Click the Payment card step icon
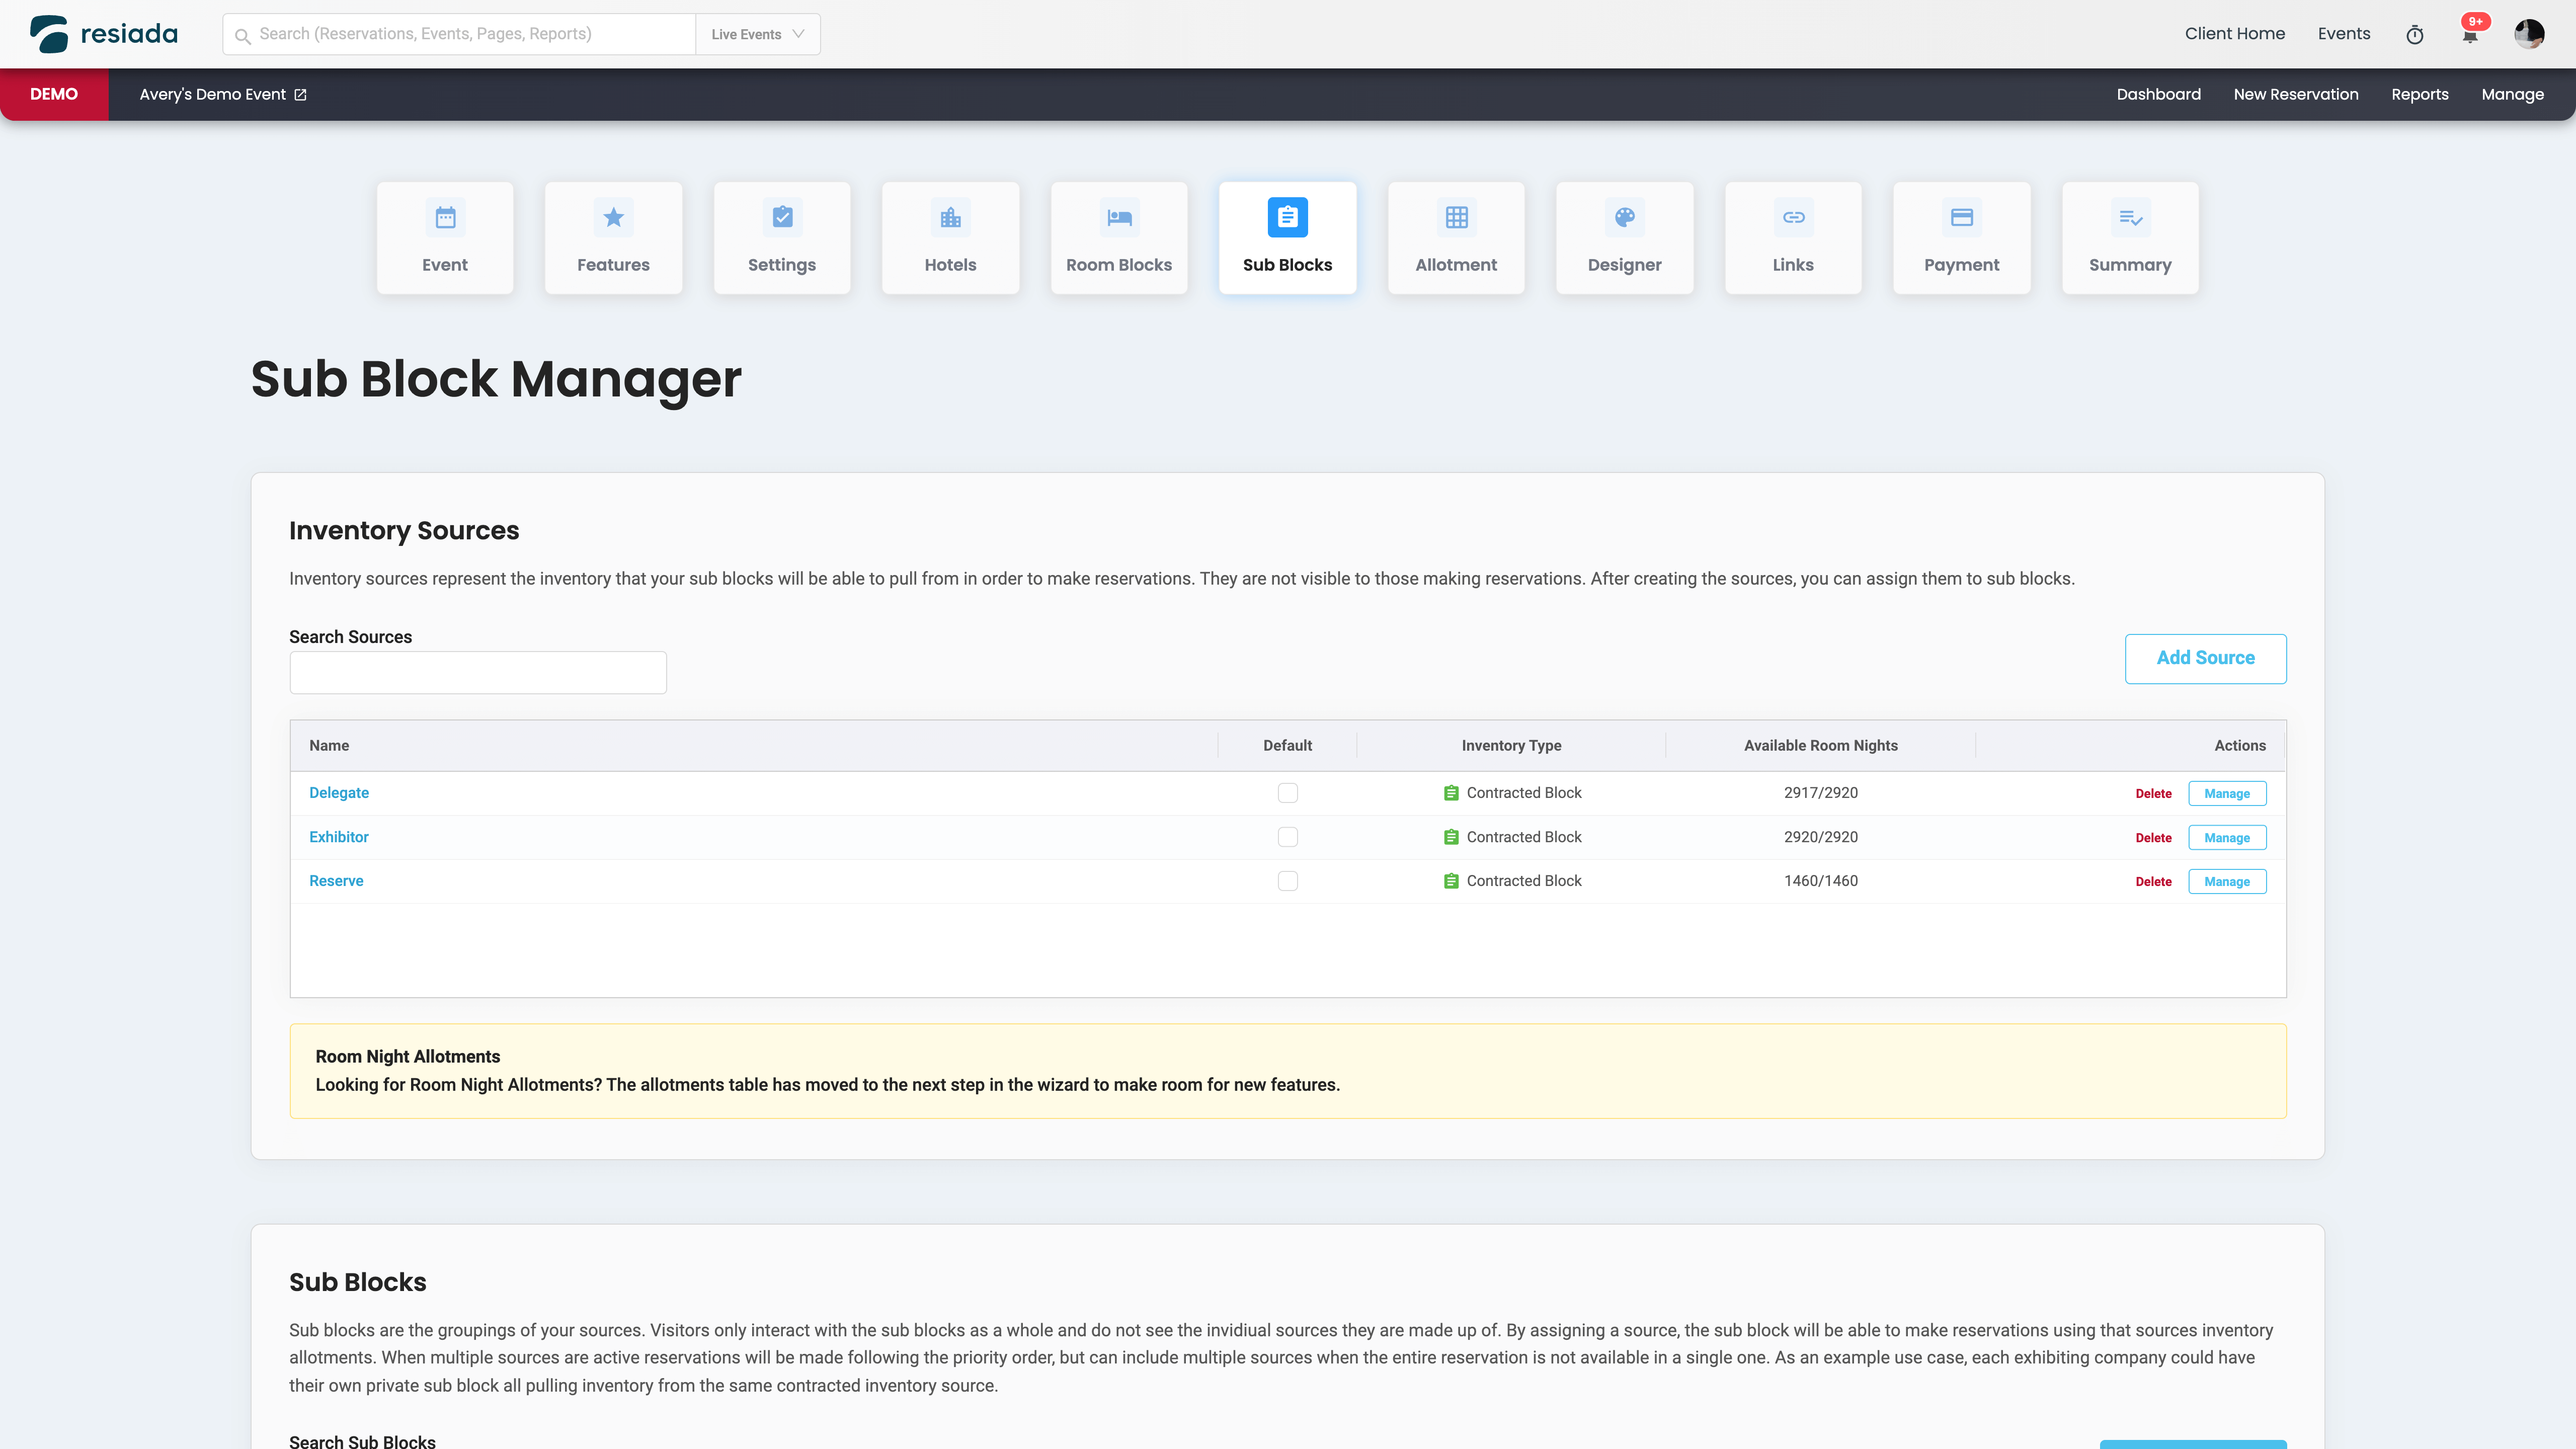Image resolution: width=2576 pixels, height=1449 pixels. point(1961,218)
